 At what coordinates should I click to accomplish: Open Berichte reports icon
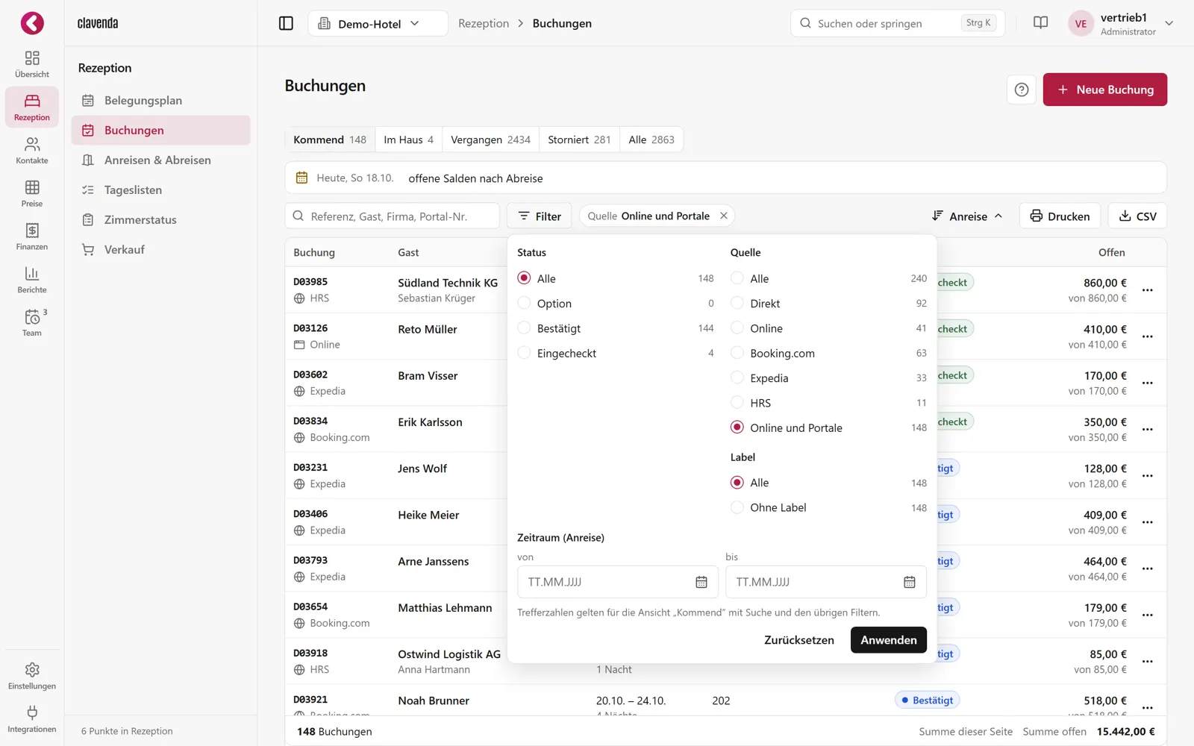[32, 280]
